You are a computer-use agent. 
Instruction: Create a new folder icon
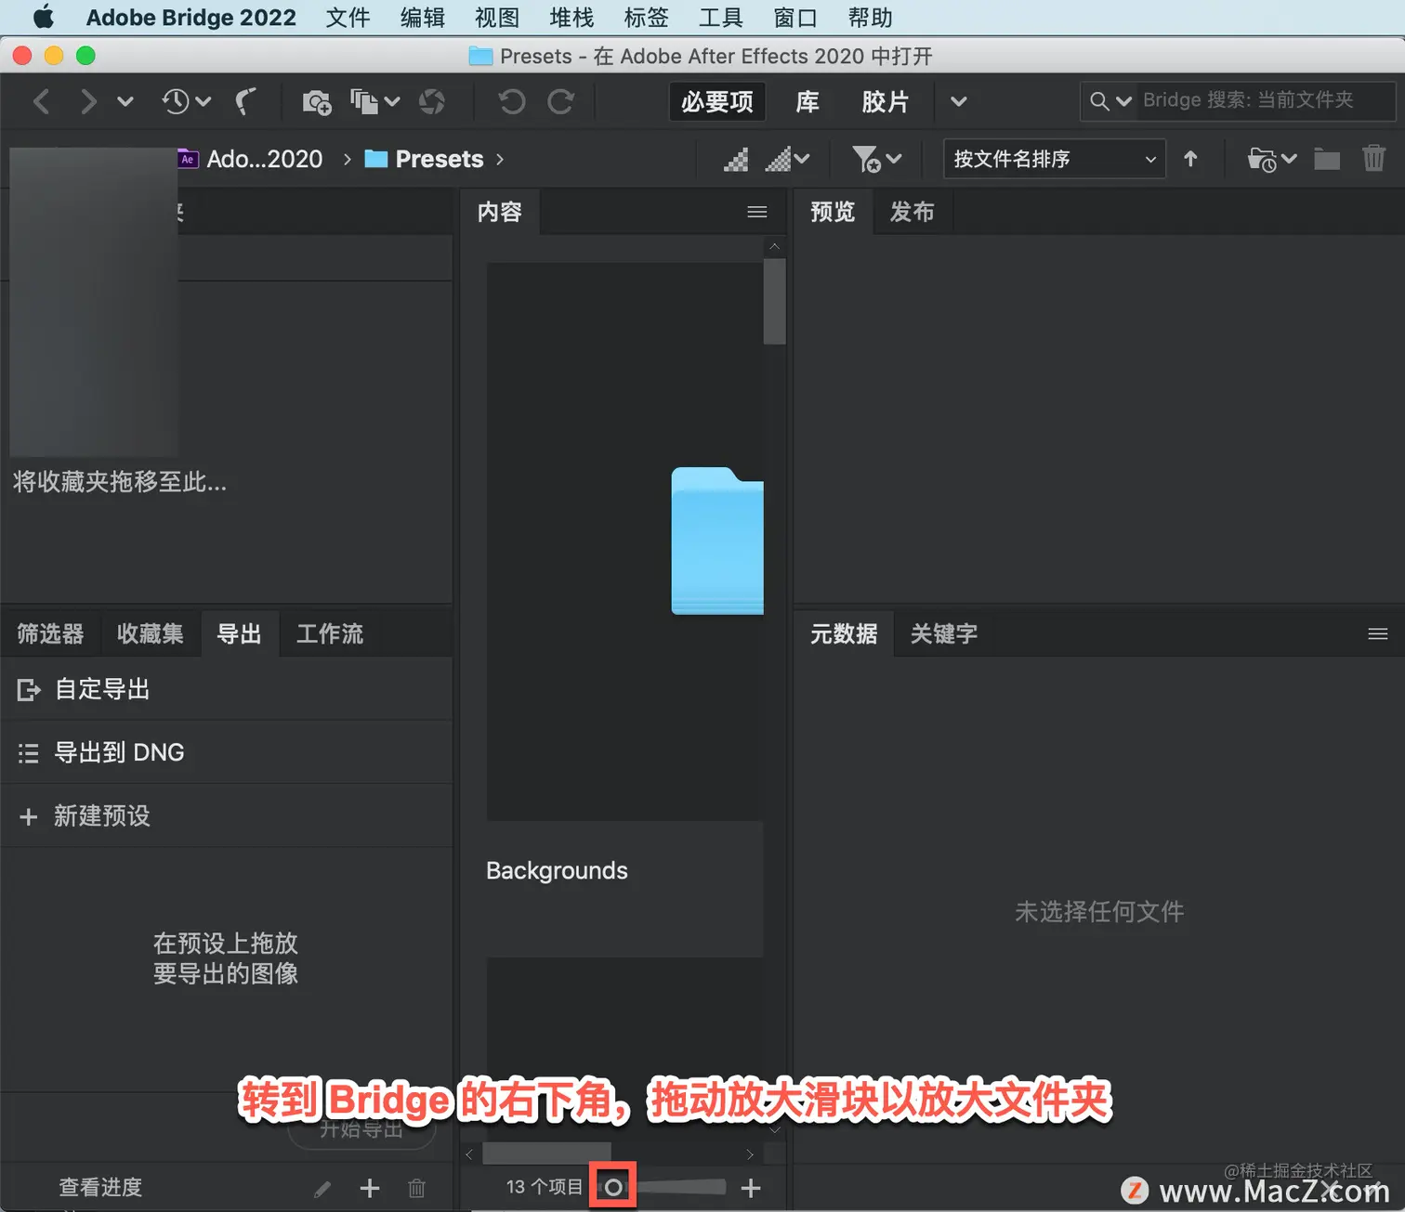1327,160
